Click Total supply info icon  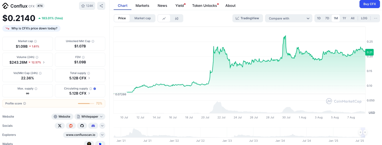89,73
